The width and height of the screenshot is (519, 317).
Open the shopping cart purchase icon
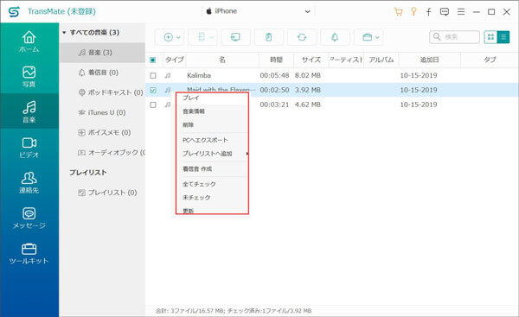click(399, 12)
